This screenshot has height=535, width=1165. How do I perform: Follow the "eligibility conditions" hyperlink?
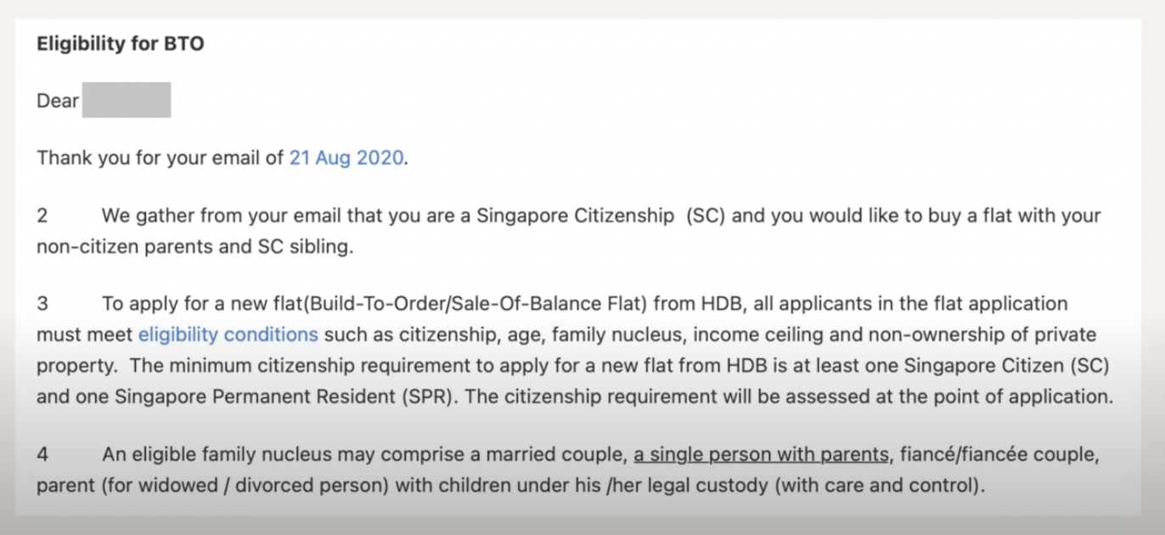tap(228, 334)
